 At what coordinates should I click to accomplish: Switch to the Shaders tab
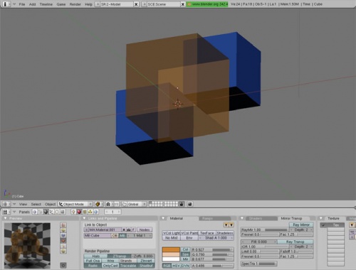click(261, 218)
